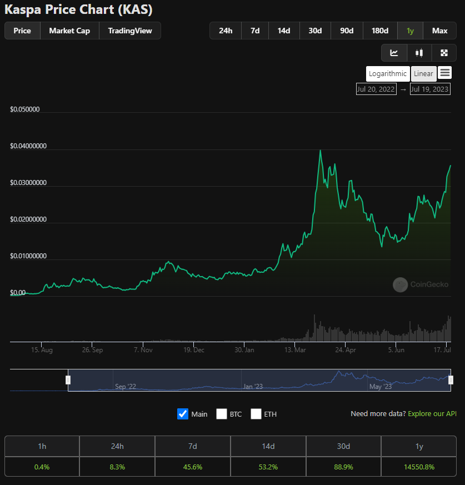Choose the 90d range button
The image size is (465, 485).
point(347,31)
